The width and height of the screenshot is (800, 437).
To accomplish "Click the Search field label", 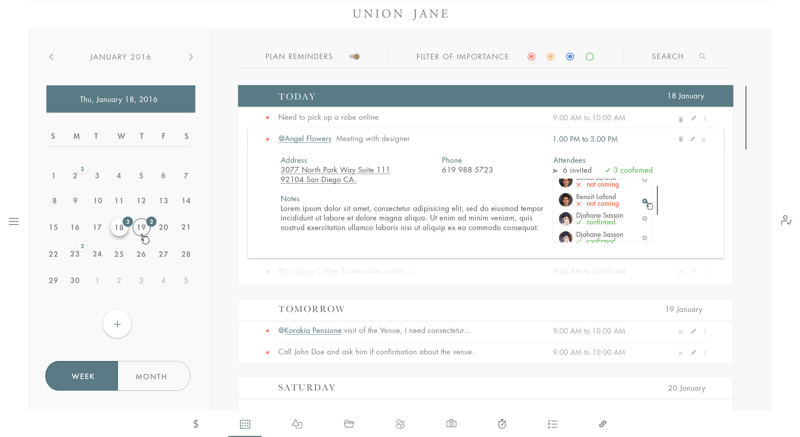I will pos(667,56).
